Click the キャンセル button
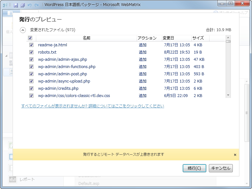The height and width of the screenshot is (189, 252). pos(220,168)
